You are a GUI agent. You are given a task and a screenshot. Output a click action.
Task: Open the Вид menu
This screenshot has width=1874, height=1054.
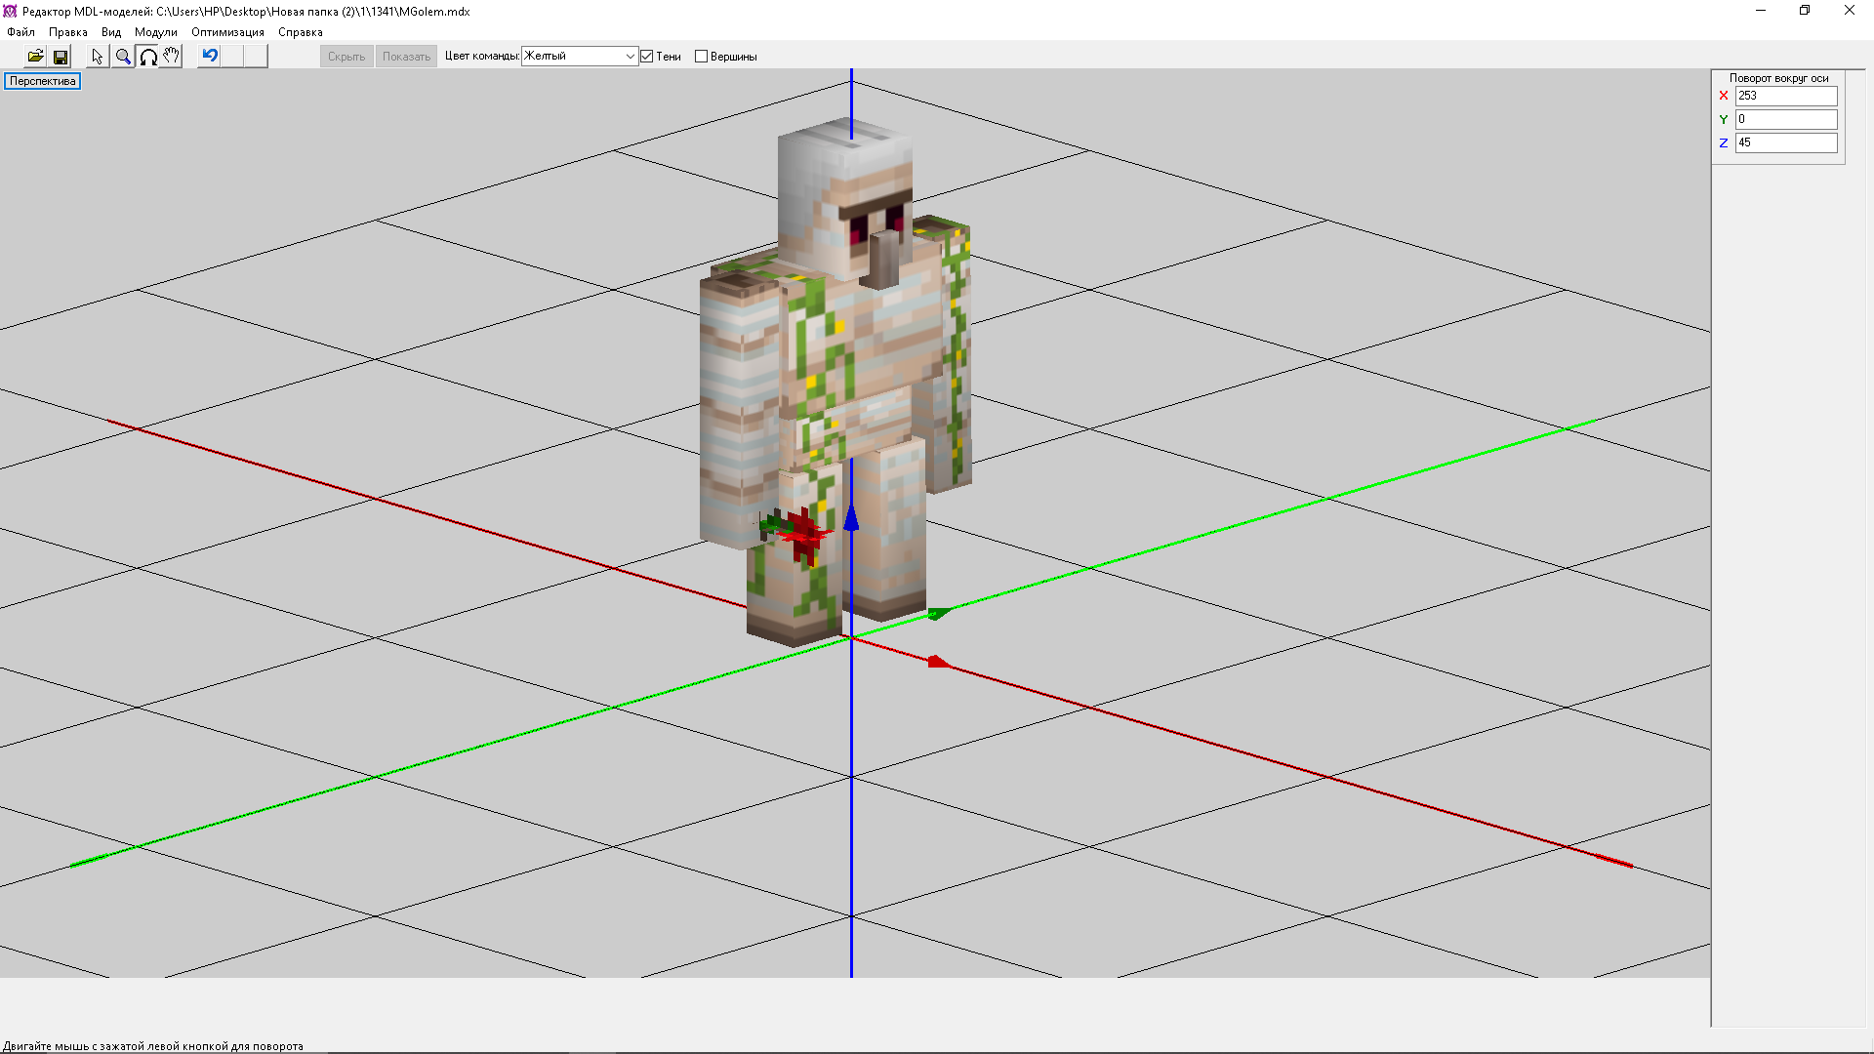coord(111,32)
